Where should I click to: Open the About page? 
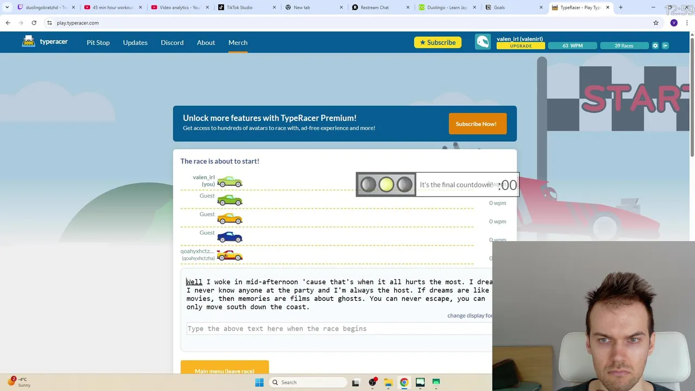pyautogui.click(x=206, y=42)
